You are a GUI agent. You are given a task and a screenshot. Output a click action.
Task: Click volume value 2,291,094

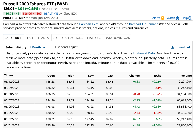[185, 82]
